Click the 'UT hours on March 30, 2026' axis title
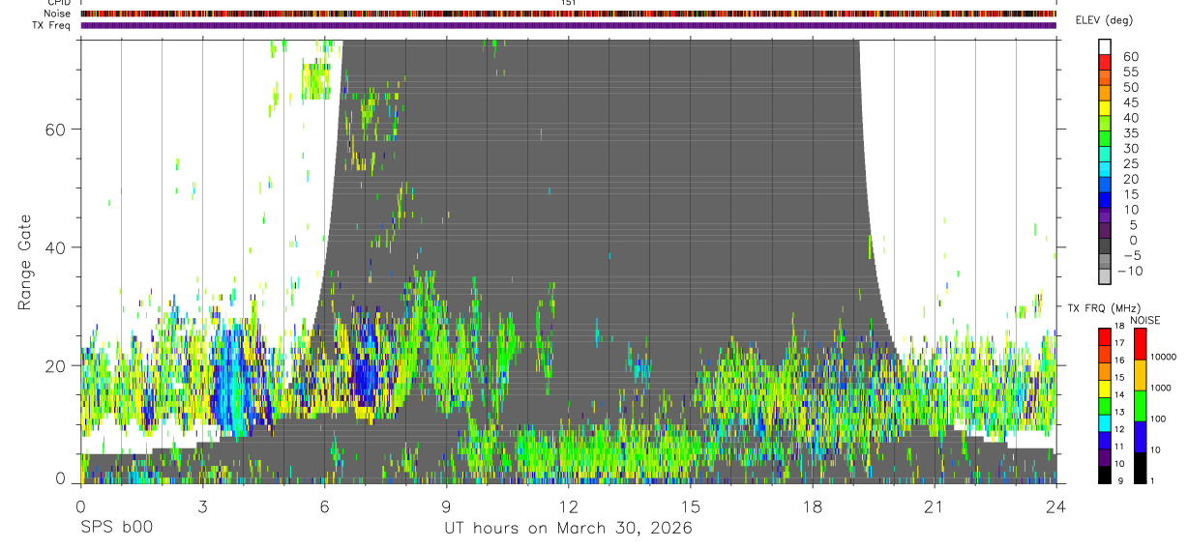 tap(569, 529)
